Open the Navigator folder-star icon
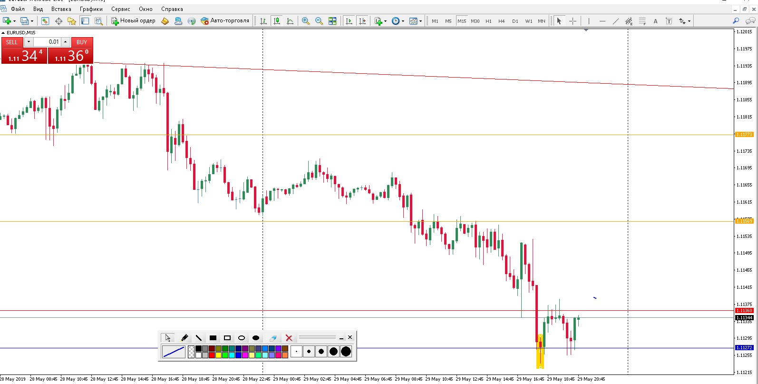Viewport: 758px width, 384px height. 72,21
